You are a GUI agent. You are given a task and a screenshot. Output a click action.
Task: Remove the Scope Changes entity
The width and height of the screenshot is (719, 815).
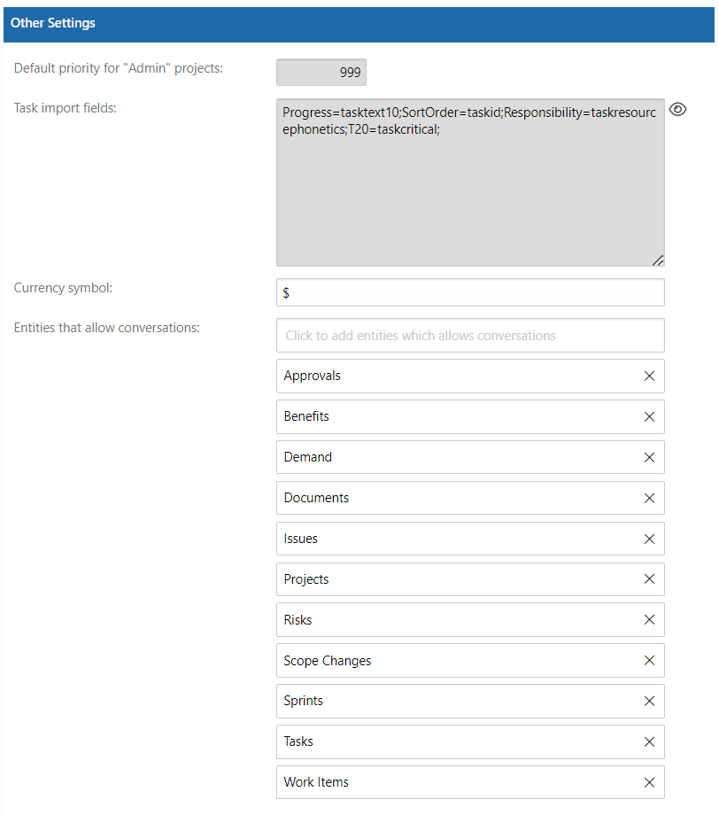pyautogui.click(x=649, y=660)
